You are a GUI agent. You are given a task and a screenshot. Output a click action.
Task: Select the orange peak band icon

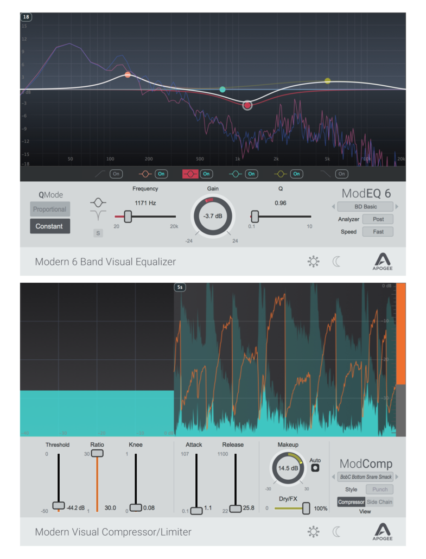(x=145, y=174)
